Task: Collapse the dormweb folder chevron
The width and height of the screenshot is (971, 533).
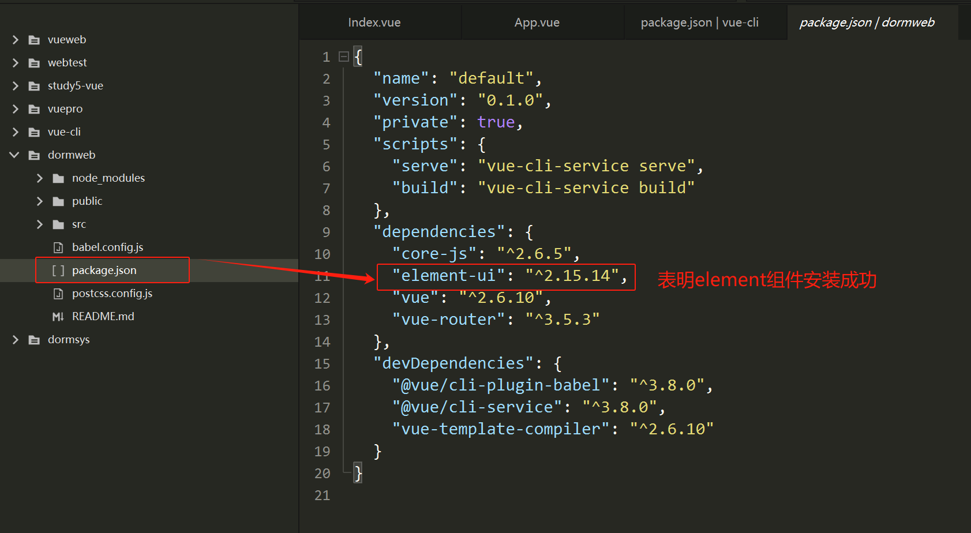Action: tap(14, 155)
